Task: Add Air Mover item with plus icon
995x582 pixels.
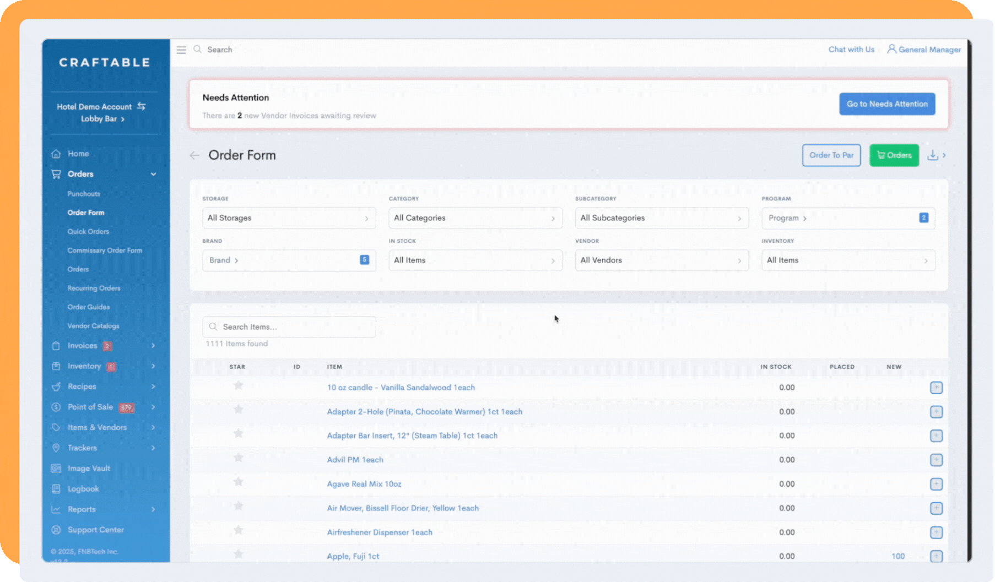Action: [x=936, y=508]
